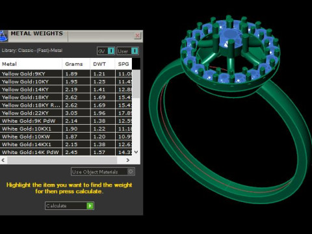The width and height of the screenshot is (312, 234).
Task: Select the Yellow Gold:9KY row
Action: pyautogui.click(x=66, y=73)
